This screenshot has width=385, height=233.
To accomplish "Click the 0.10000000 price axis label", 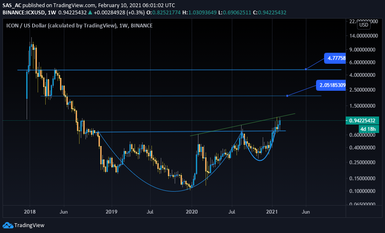I will [x=362, y=191].
